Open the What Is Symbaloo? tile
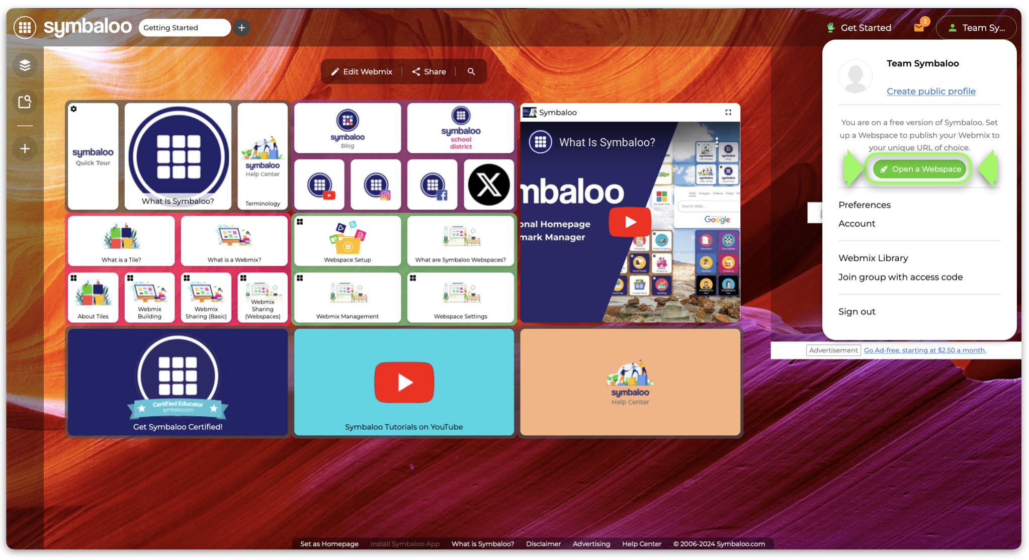 point(178,156)
